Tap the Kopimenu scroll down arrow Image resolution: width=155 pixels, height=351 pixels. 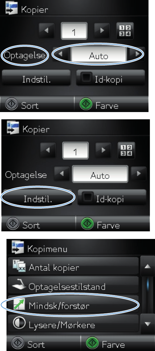pos(146,324)
